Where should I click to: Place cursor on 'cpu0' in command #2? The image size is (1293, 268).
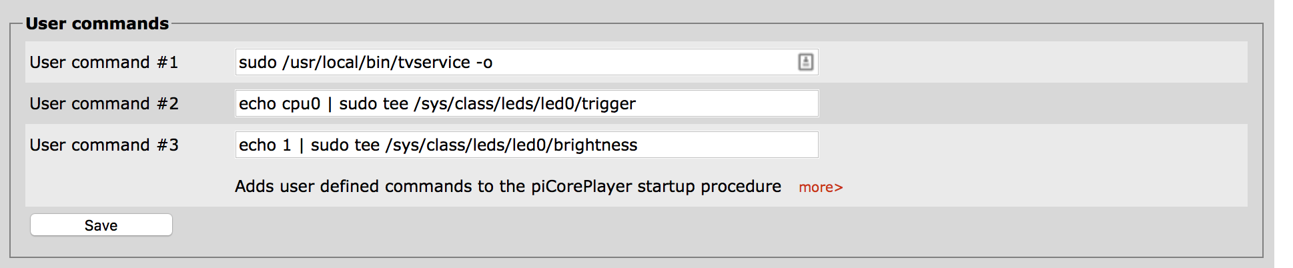point(301,105)
